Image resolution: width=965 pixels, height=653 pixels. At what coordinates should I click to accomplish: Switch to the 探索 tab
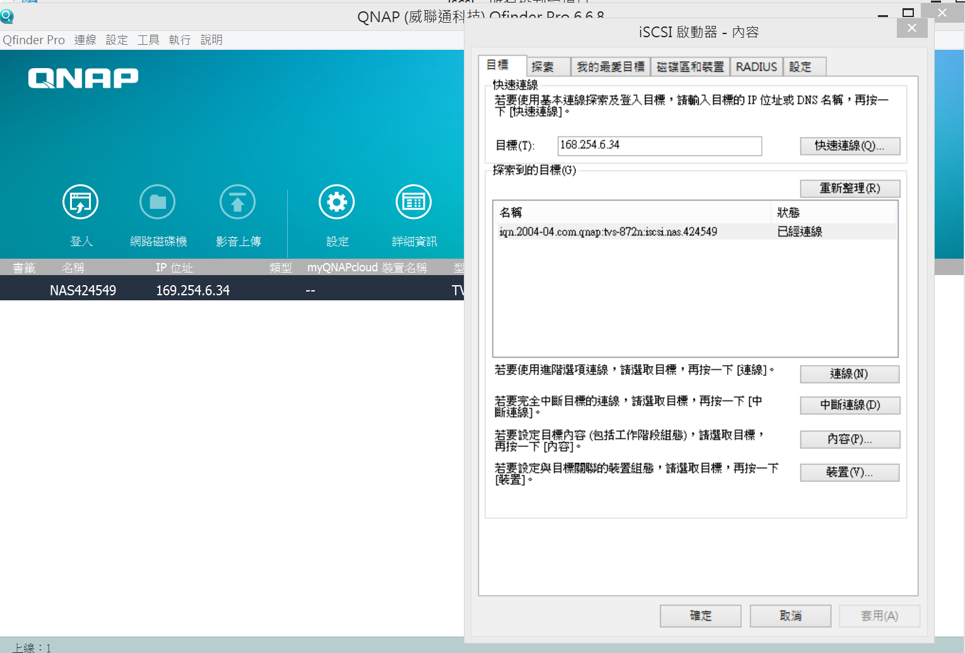coord(548,67)
